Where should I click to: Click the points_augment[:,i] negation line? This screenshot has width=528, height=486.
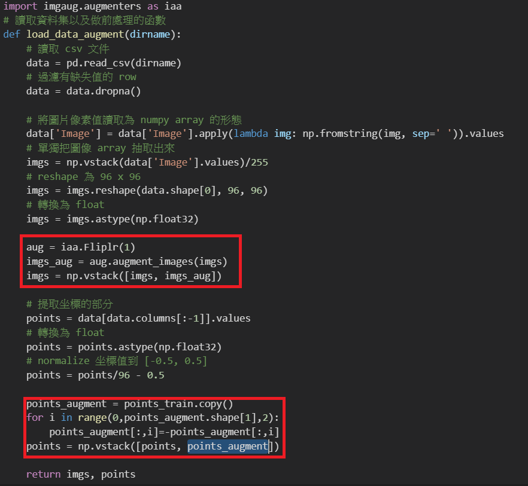(x=164, y=432)
